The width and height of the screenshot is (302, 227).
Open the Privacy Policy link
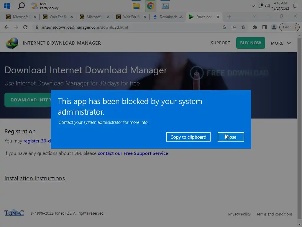[x=239, y=214]
